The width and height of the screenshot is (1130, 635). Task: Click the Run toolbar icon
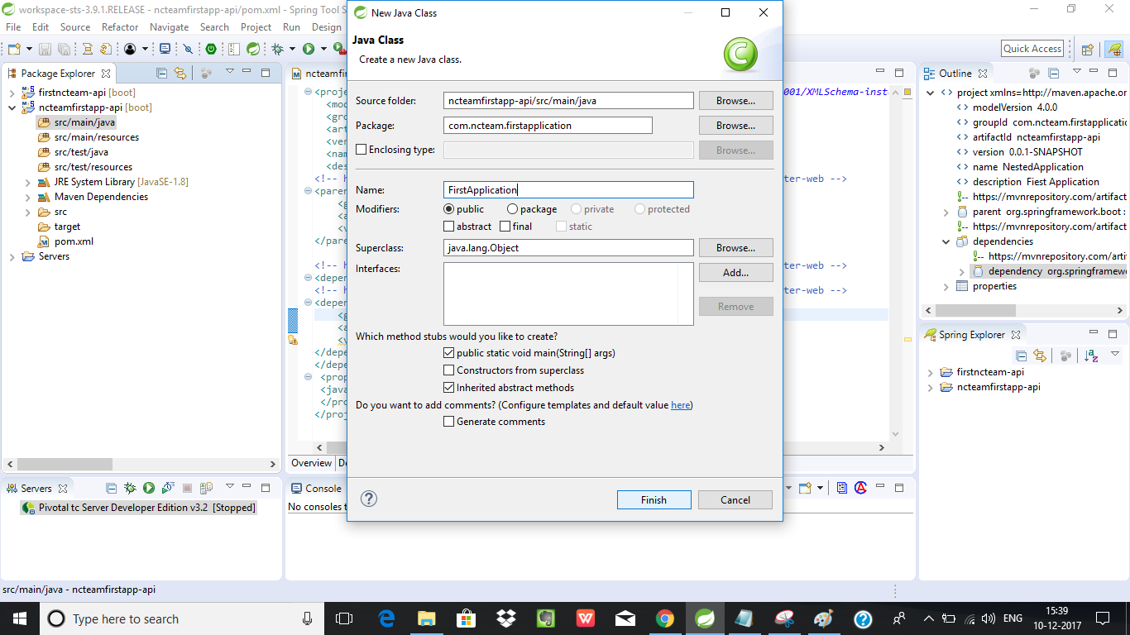(310, 49)
